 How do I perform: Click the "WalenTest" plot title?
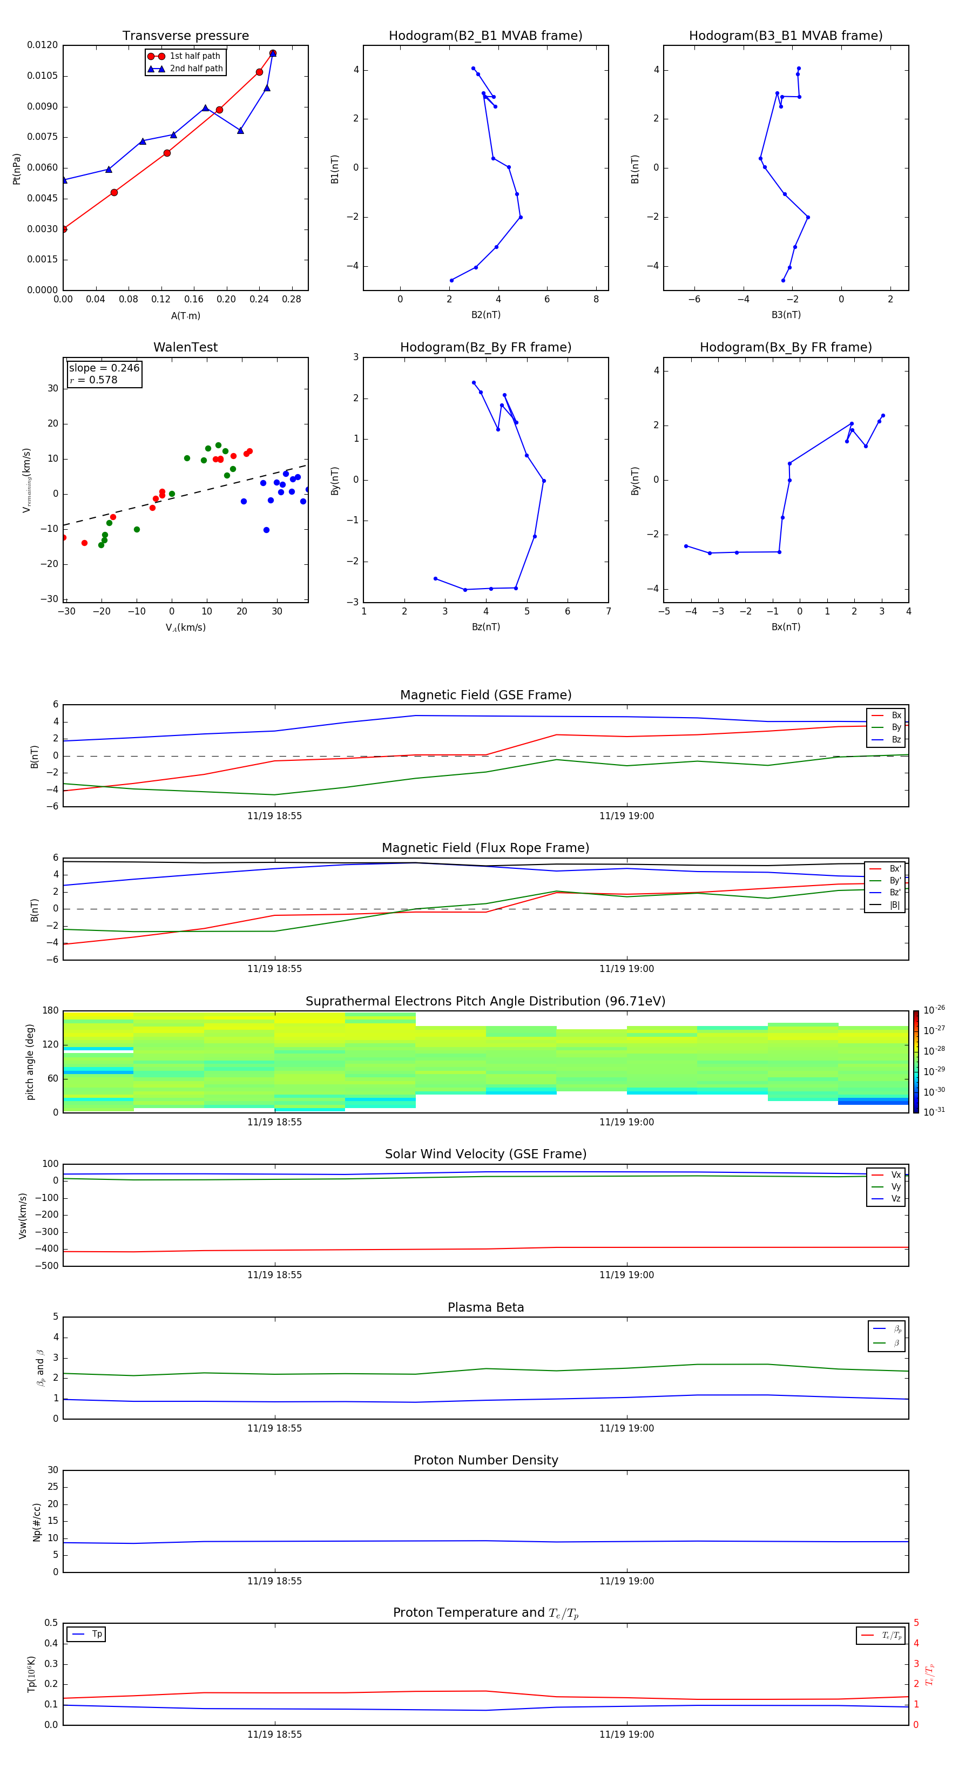point(185,347)
